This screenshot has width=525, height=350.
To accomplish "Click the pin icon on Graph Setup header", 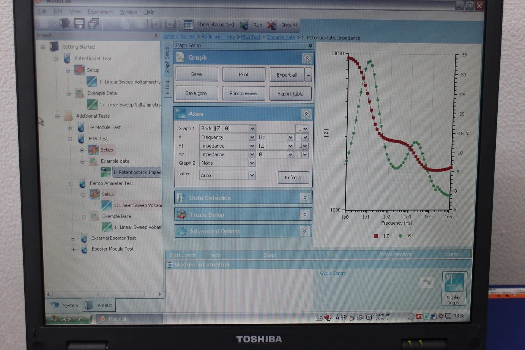I will coord(311,46).
